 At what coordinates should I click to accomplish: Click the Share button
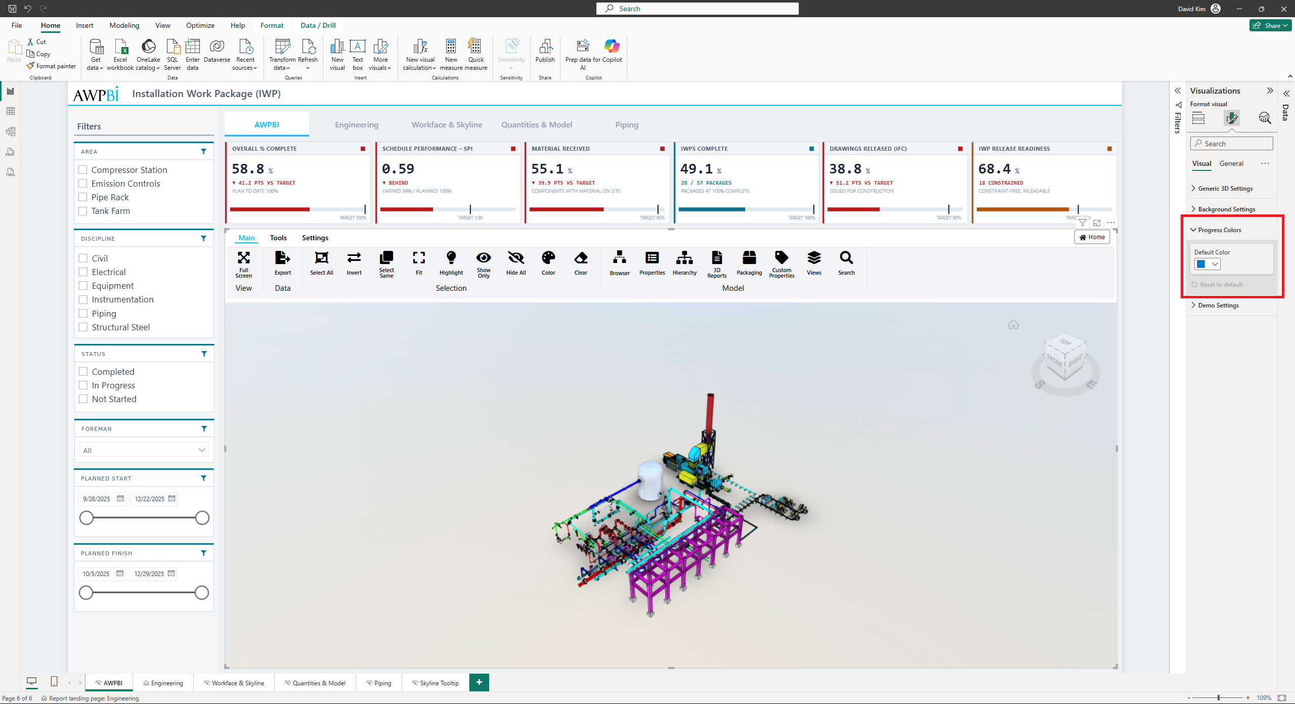(x=1271, y=25)
